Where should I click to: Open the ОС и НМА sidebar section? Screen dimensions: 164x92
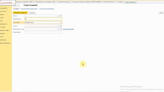point(3,27)
